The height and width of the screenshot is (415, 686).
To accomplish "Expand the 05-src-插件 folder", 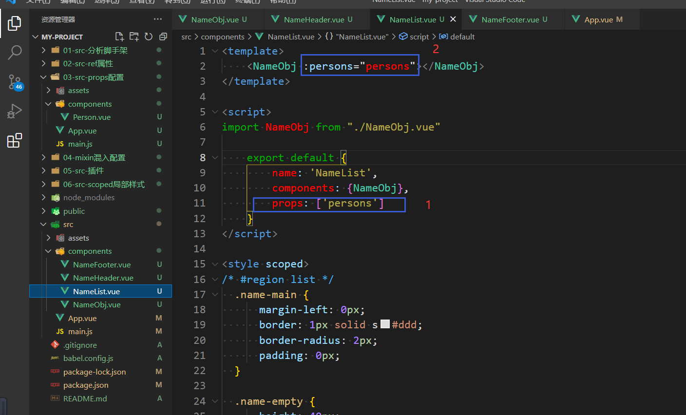I will [44, 170].
